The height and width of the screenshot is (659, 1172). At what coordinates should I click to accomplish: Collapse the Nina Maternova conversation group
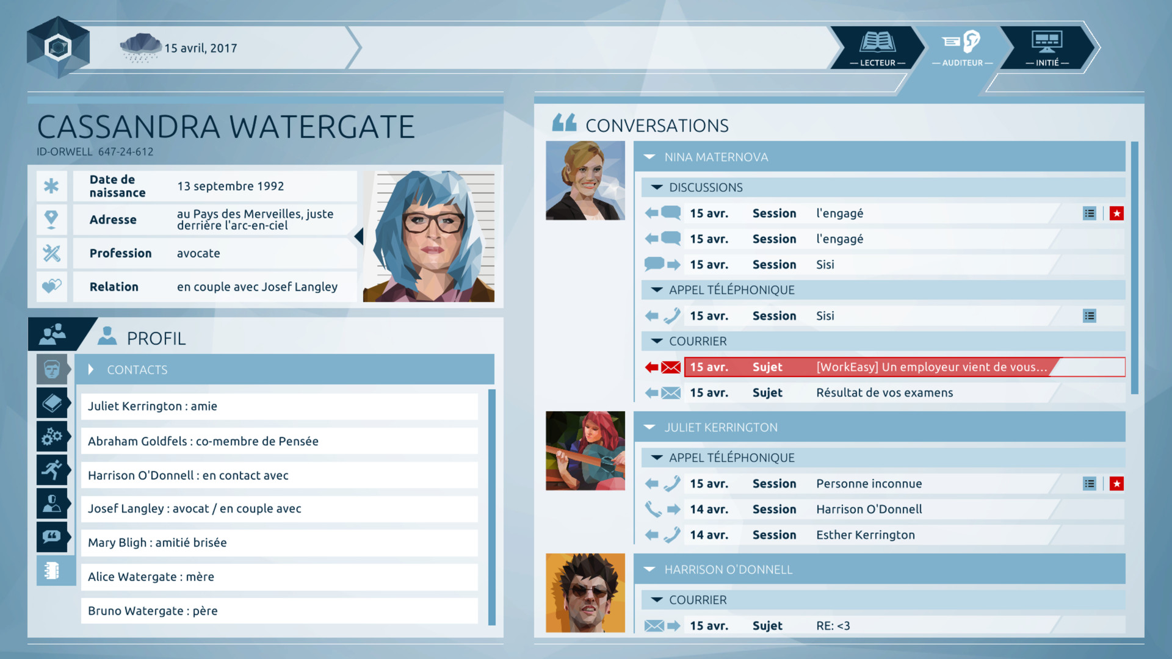pos(649,157)
